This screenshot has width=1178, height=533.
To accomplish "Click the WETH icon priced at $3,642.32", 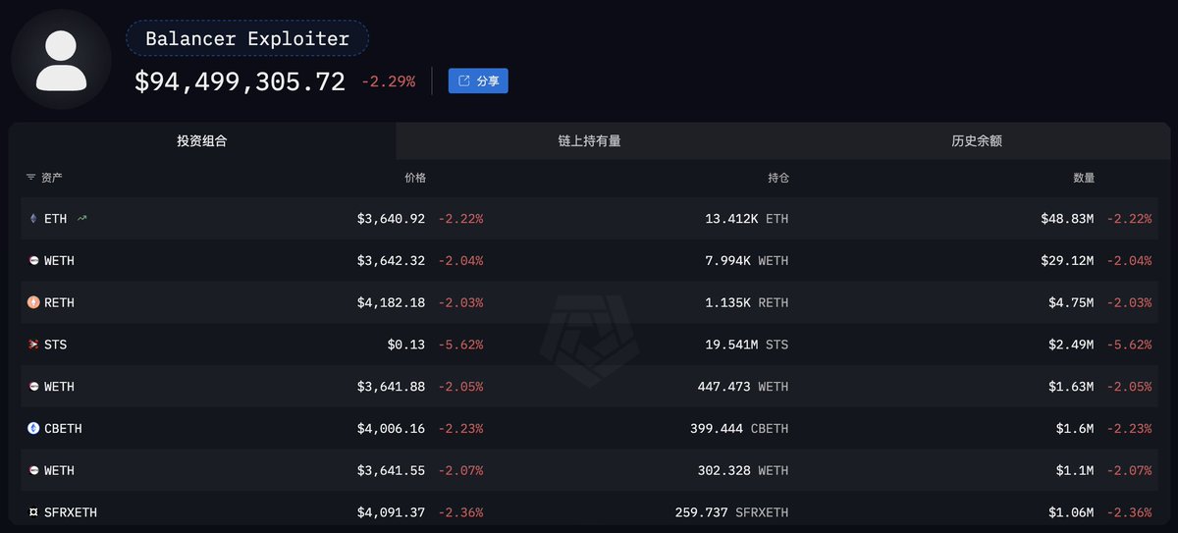I will coord(33,261).
